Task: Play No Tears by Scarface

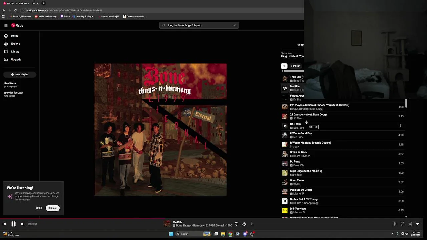Action: (x=285, y=126)
